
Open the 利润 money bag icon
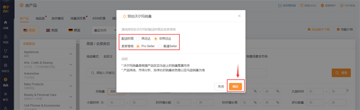click(6, 36)
